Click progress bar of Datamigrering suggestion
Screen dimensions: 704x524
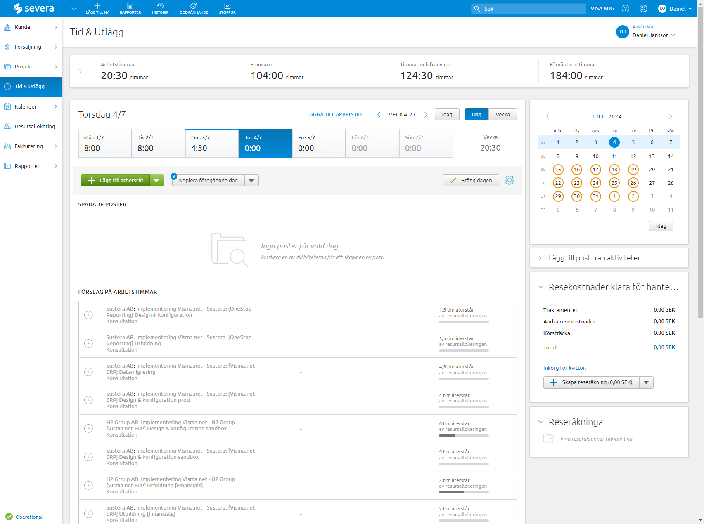click(x=464, y=378)
